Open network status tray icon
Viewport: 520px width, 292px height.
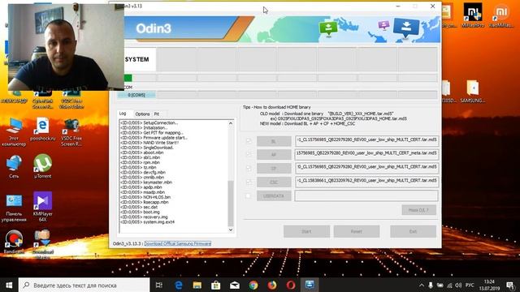[x=449, y=285]
